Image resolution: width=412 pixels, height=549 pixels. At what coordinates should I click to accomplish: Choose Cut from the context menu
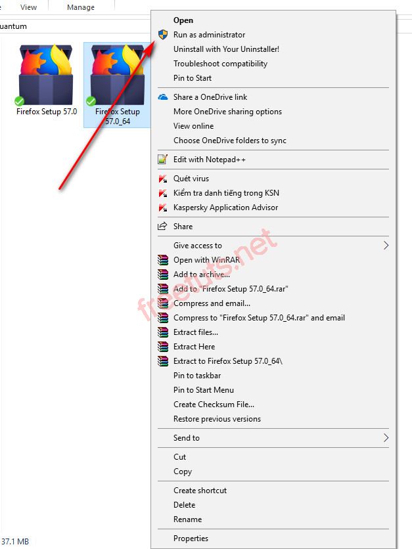coord(273,457)
